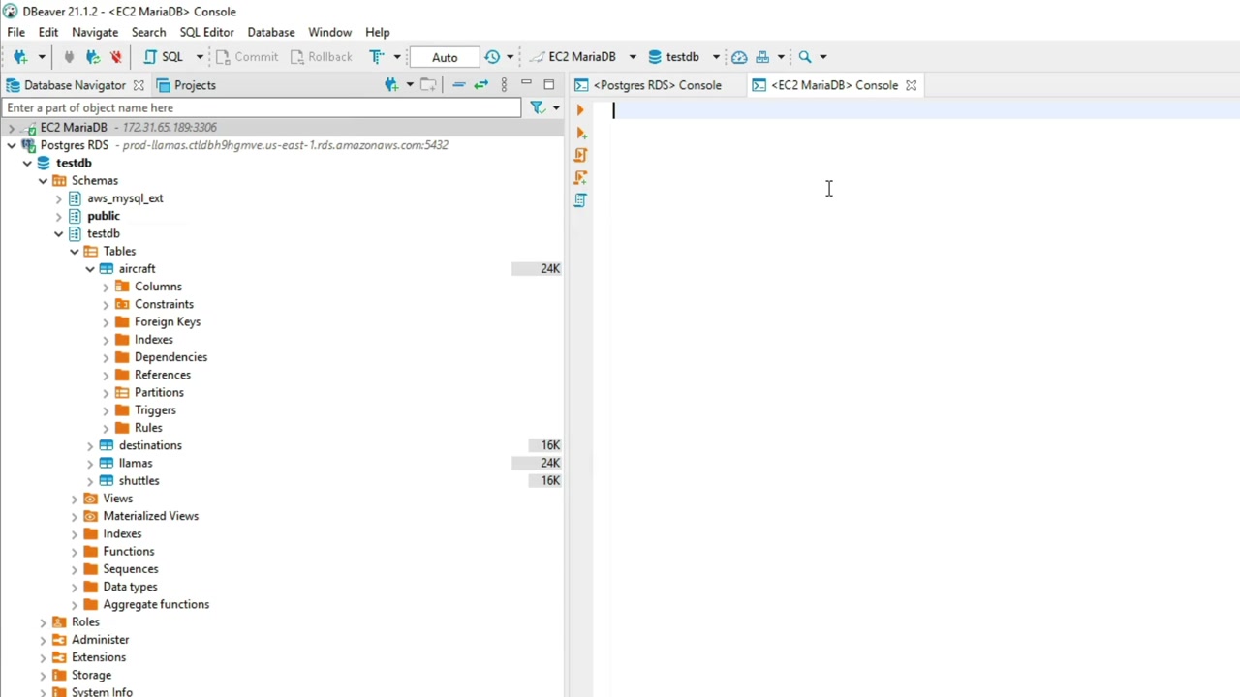Open the active connection selector EC2 MariaDB
The height and width of the screenshot is (697, 1240).
click(582, 57)
